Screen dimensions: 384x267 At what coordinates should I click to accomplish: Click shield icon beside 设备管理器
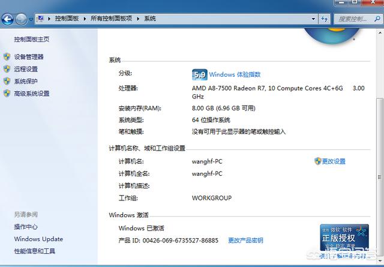tap(7, 57)
